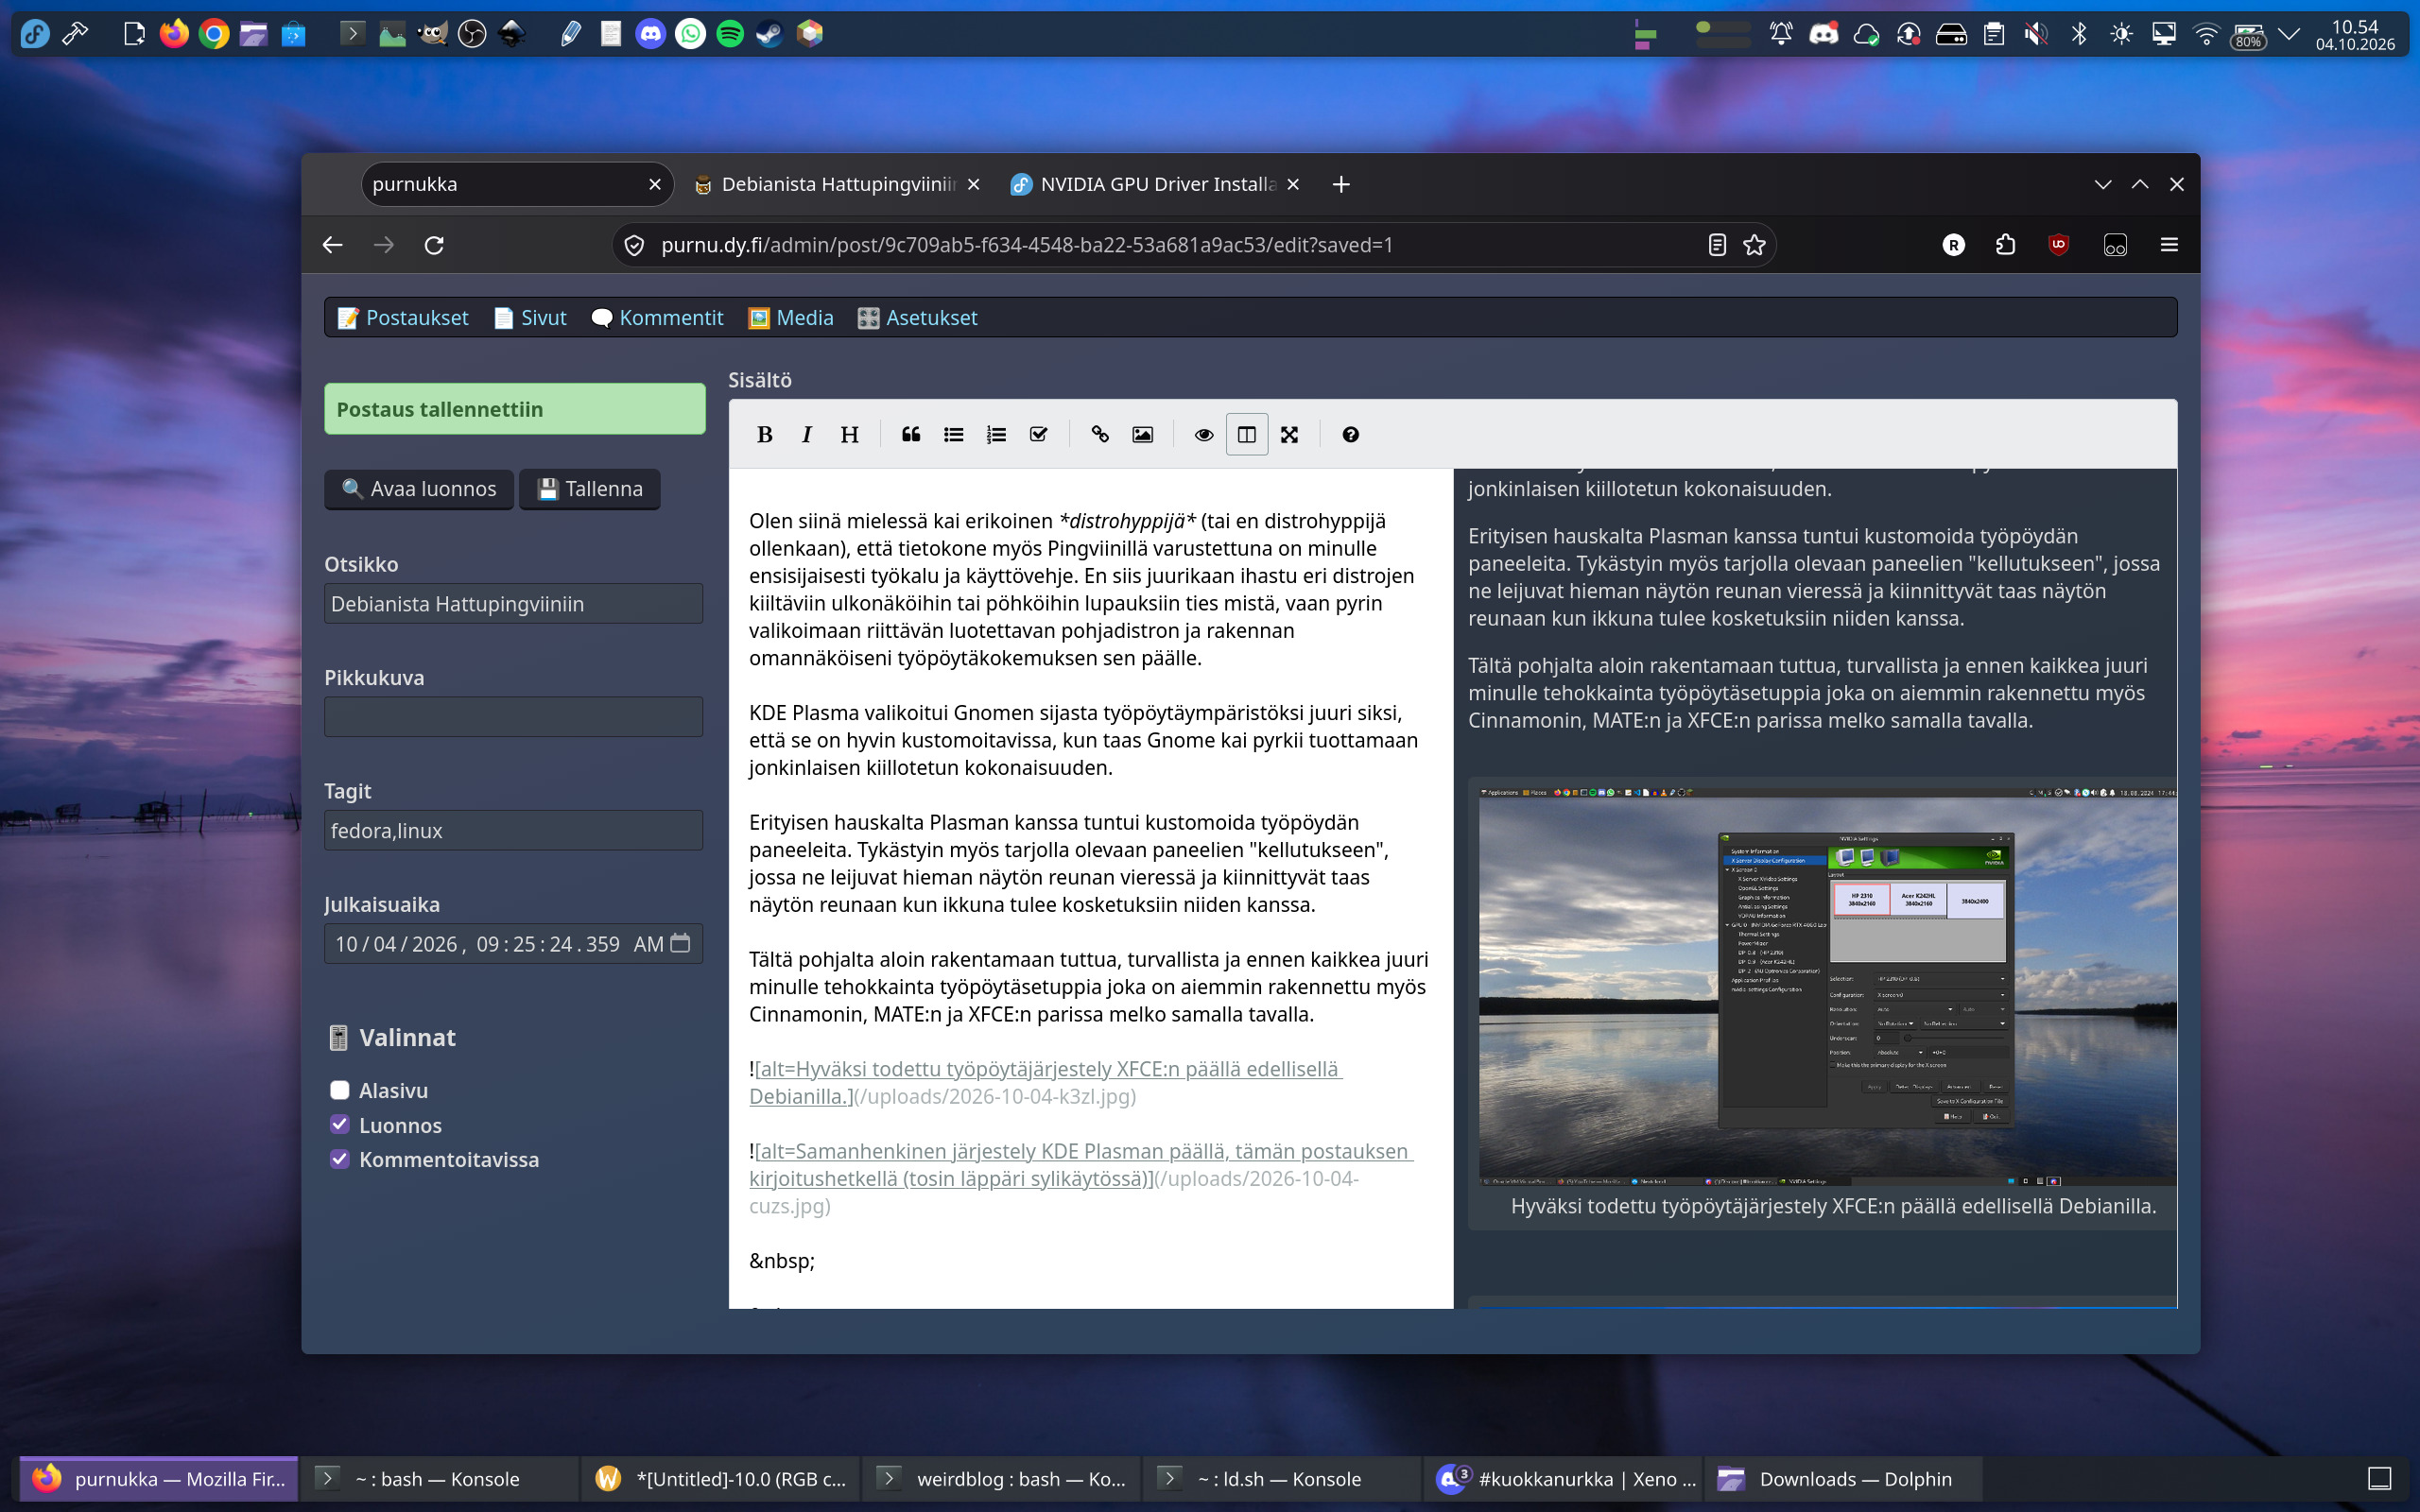
Task: Toggle side-by-side editor view
Action: point(1247,434)
